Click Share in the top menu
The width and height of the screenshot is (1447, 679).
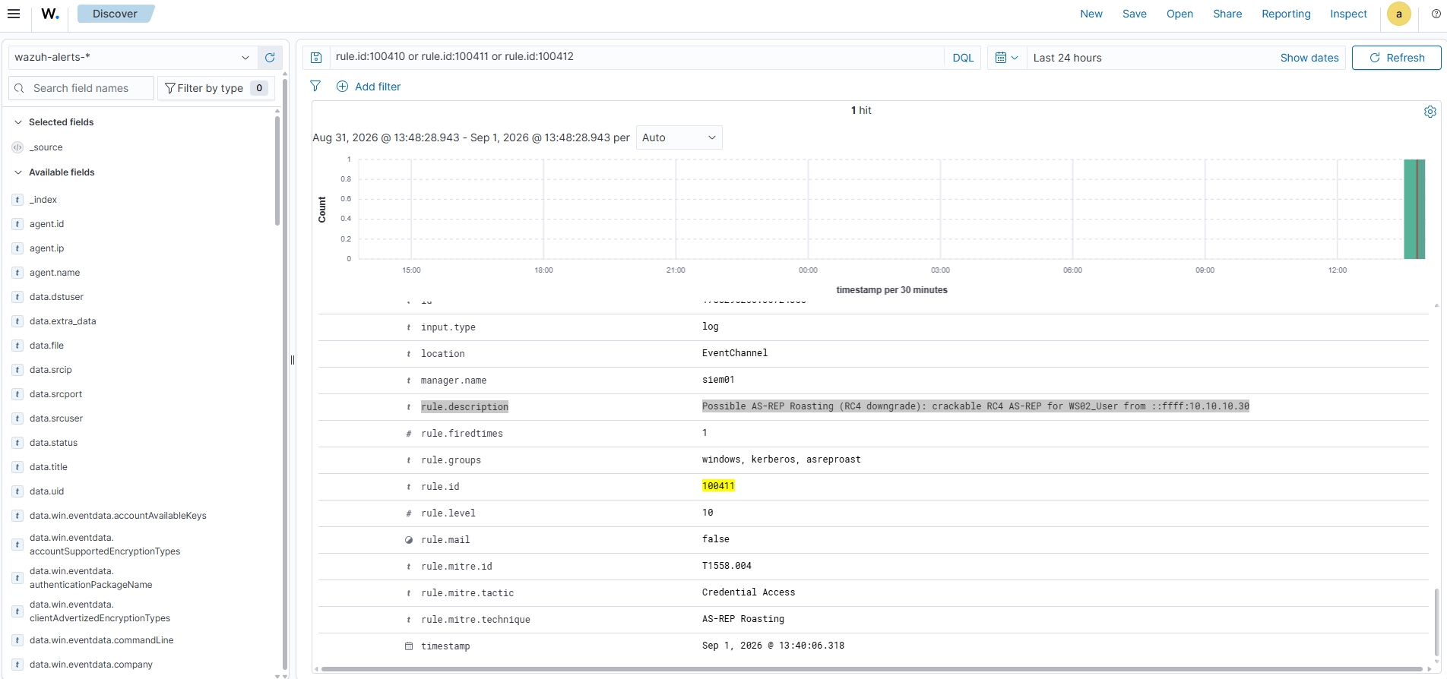point(1227,14)
